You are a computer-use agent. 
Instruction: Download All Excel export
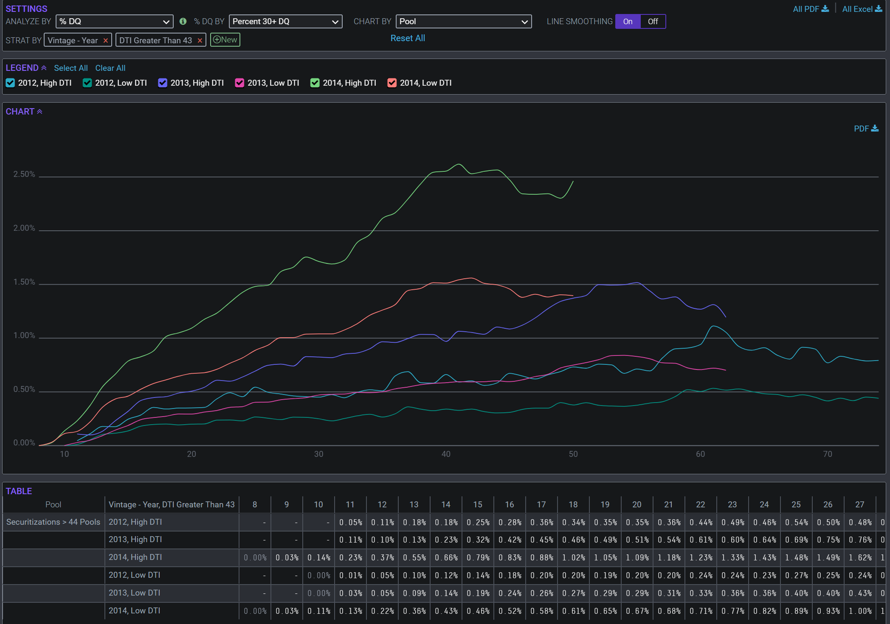[862, 9]
